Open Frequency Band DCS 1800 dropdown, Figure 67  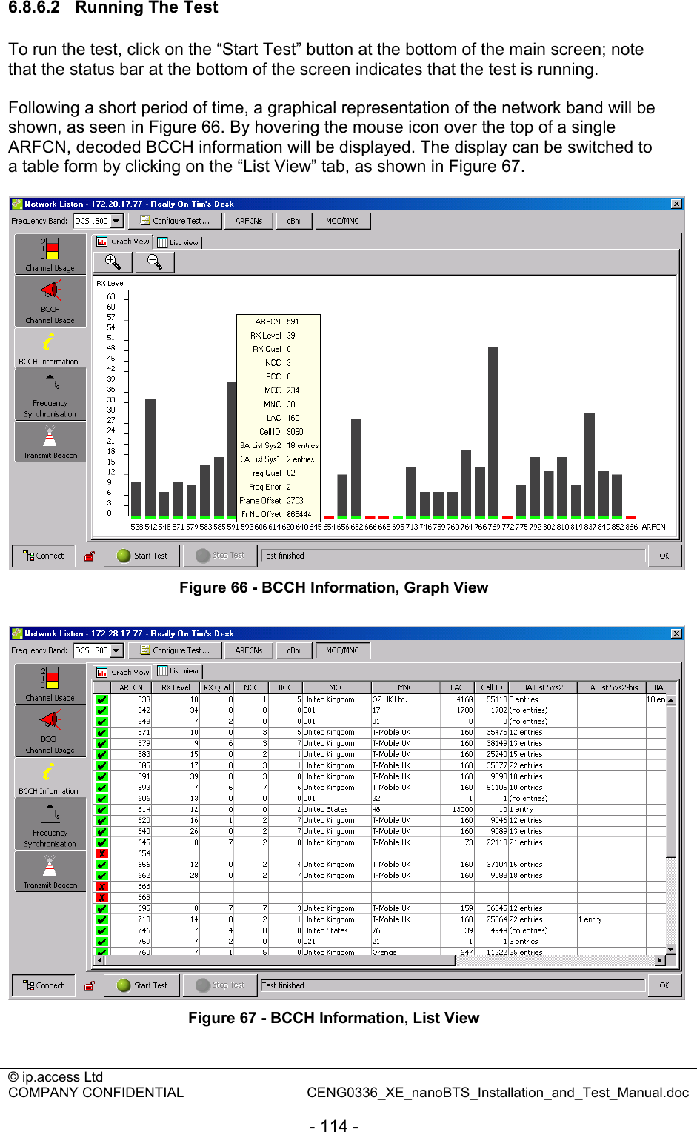(116, 650)
